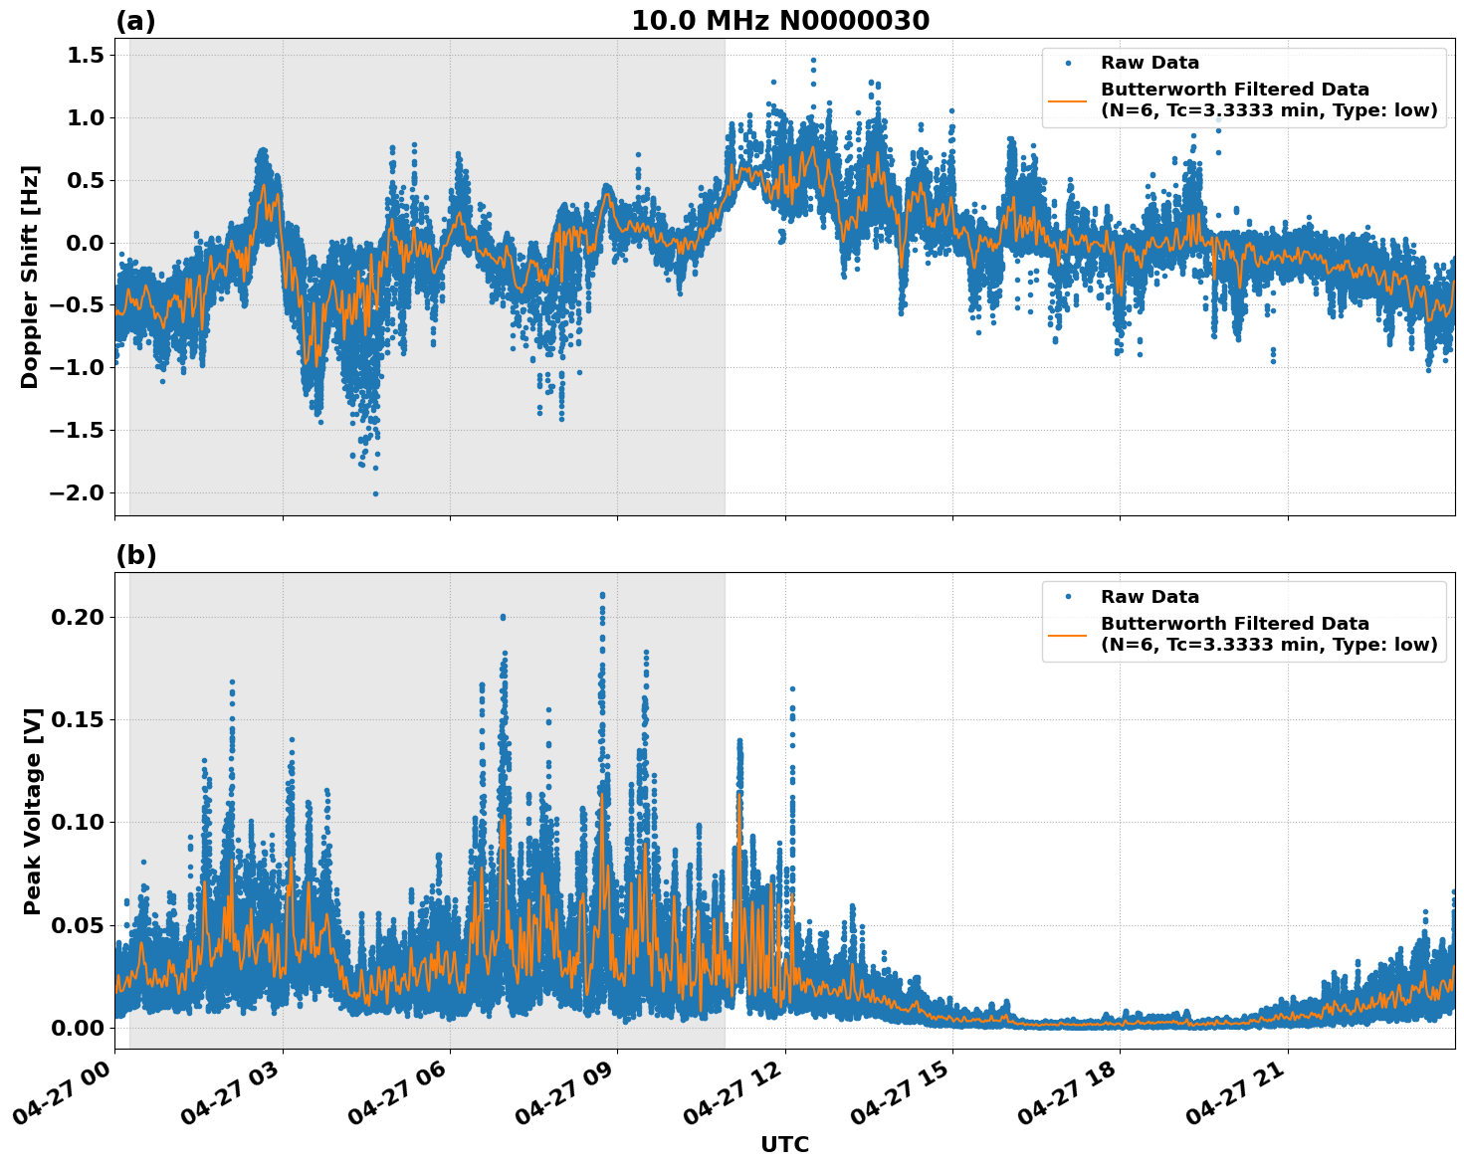Image resolution: width=1464 pixels, height=1166 pixels.
Task: Click the orange filtered curve peak around 04-27 12
Action: click(740, 793)
